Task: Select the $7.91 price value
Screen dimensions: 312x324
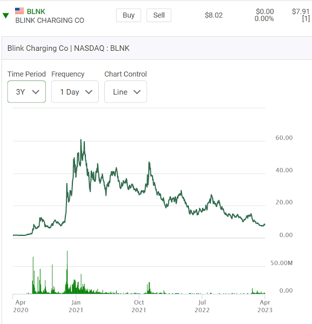Action: (301, 11)
